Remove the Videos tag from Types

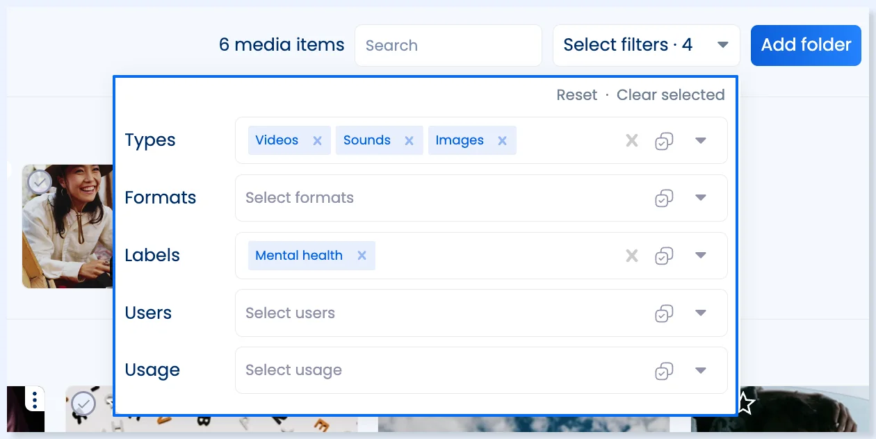(x=317, y=140)
